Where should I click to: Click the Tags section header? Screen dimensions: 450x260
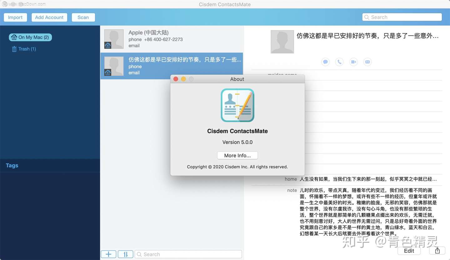(12, 166)
